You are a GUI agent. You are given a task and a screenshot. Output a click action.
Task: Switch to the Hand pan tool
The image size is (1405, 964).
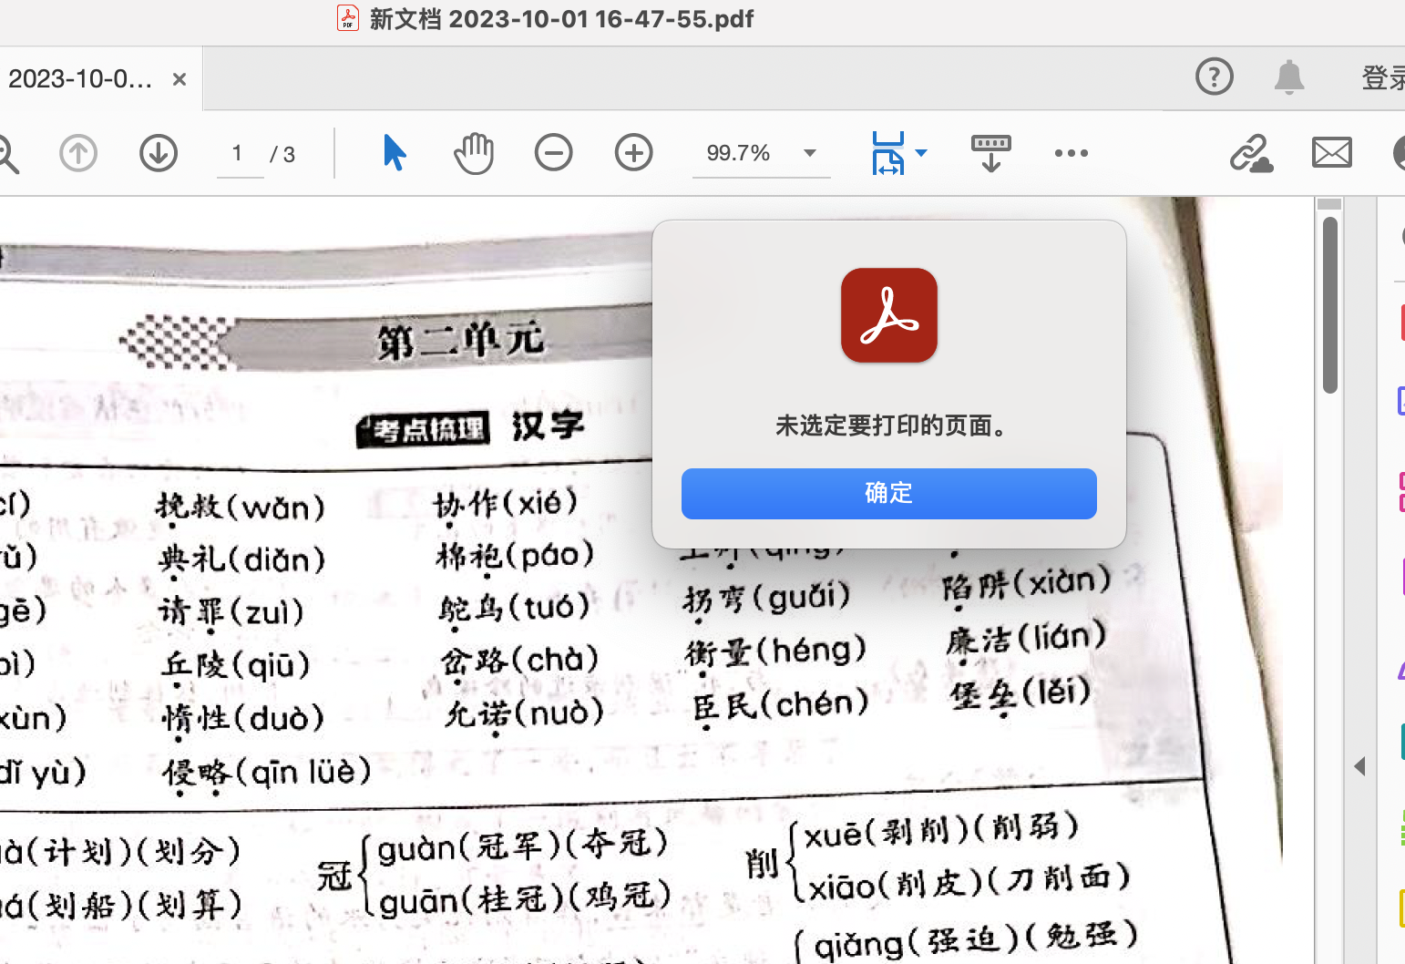pos(474,153)
